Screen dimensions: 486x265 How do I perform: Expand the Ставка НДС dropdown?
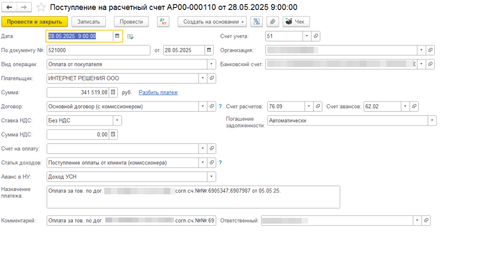(117, 121)
